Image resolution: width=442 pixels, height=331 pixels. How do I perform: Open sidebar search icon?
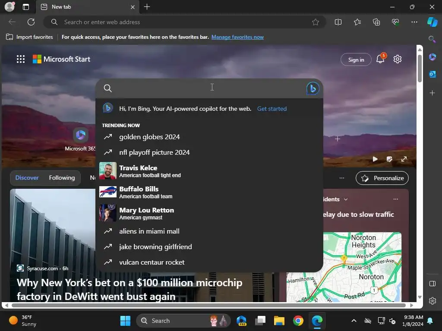click(x=432, y=39)
